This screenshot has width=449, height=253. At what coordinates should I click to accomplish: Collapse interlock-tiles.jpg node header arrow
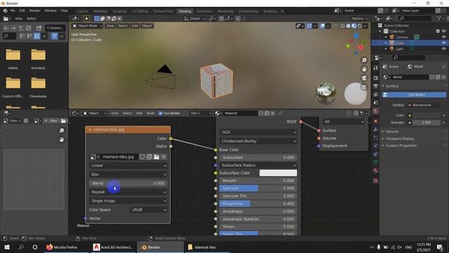90,129
